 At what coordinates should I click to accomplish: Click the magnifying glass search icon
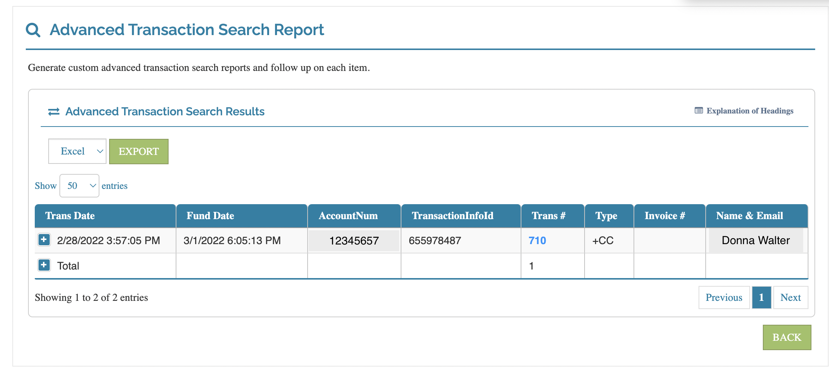[33, 30]
